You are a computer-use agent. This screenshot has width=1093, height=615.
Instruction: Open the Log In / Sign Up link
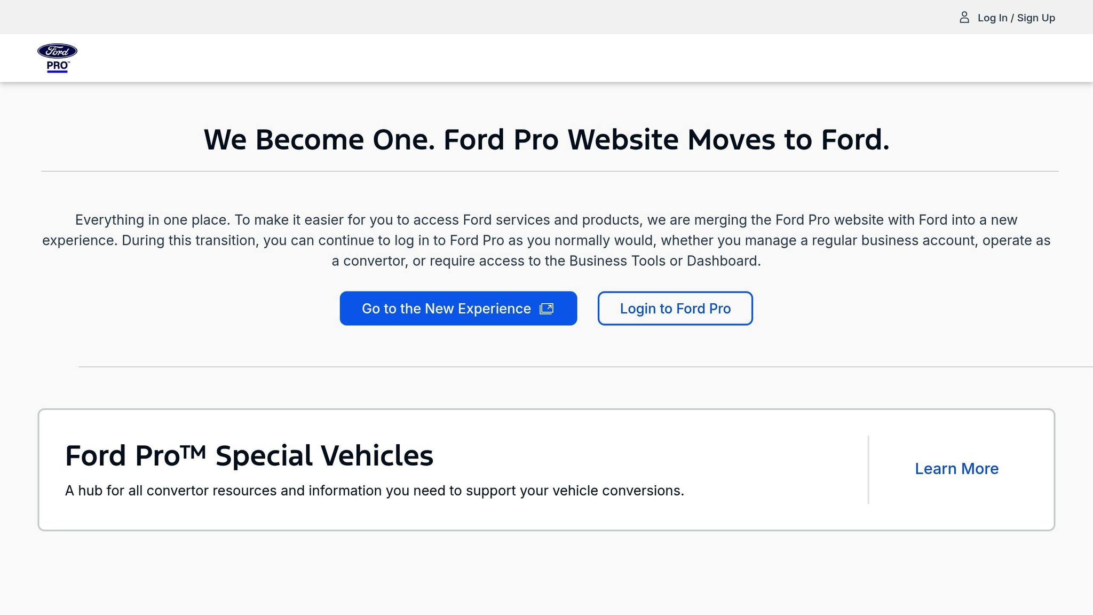pos(1016,18)
